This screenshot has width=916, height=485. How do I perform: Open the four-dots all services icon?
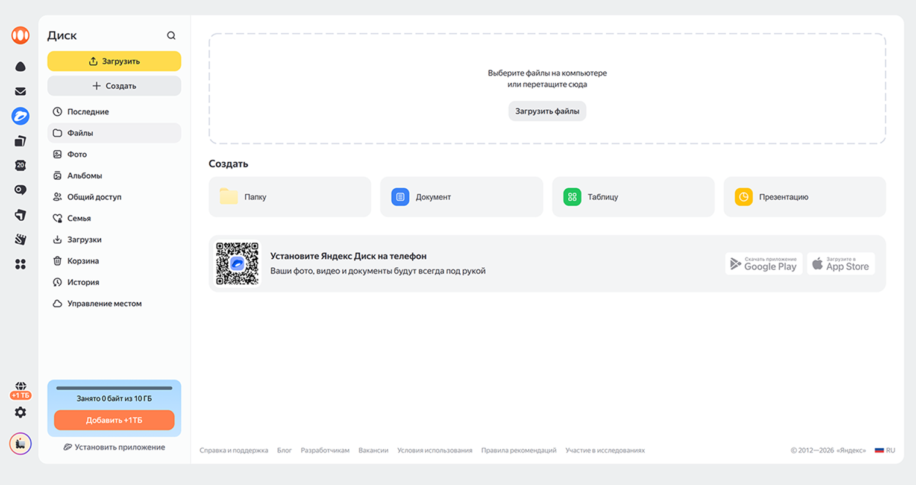(x=20, y=264)
